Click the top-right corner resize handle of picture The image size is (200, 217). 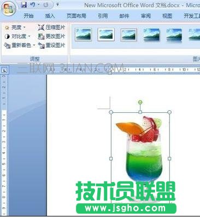click(x=169, y=112)
